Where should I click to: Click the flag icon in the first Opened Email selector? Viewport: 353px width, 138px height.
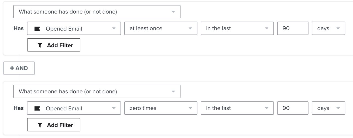click(x=37, y=29)
